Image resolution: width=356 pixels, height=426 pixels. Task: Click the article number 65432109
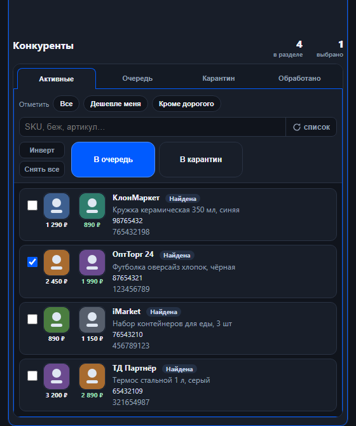[128, 391]
